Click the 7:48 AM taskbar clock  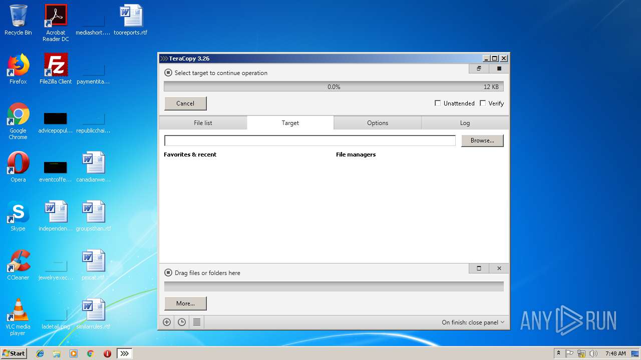coord(615,353)
